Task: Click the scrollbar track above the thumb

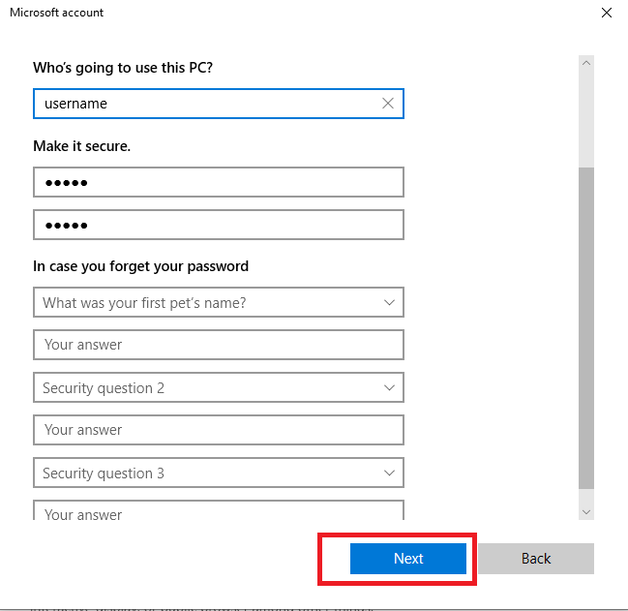Action: point(585,116)
